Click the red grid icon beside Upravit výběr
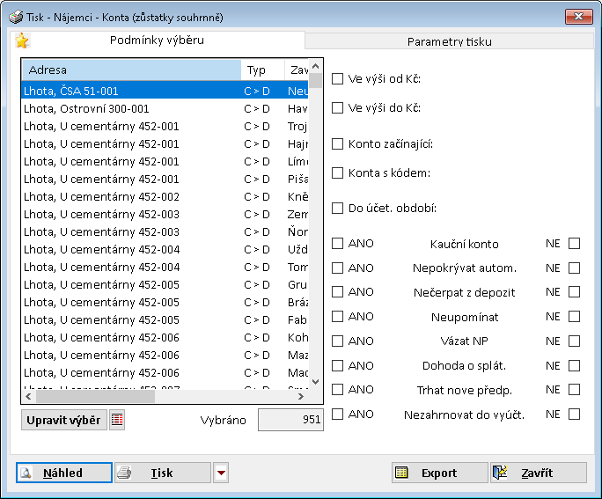 (117, 420)
